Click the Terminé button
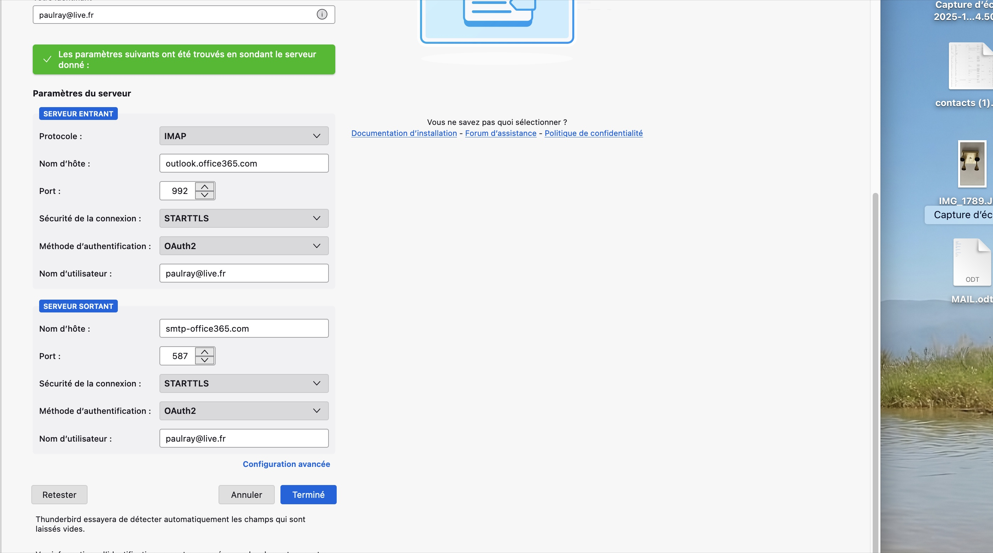This screenshot has width=993, height=553. pos(308,494)
